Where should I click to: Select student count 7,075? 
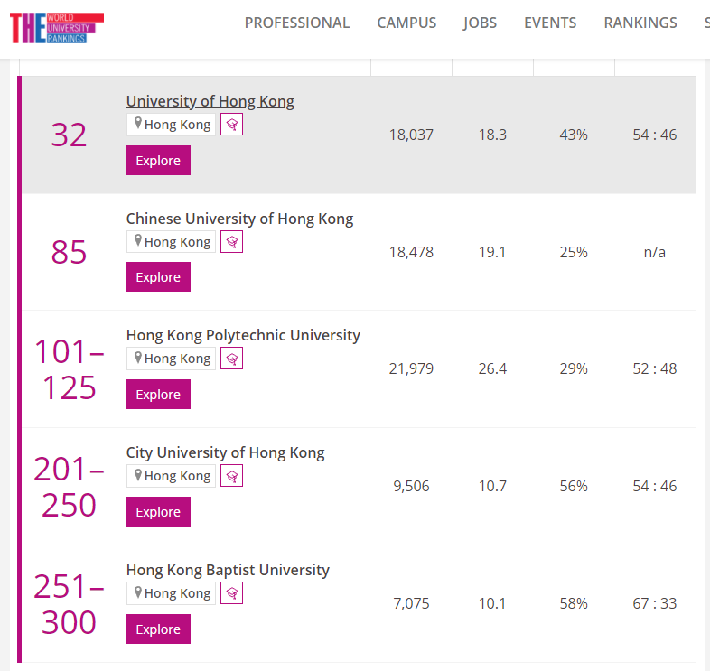tap(411, 603)
